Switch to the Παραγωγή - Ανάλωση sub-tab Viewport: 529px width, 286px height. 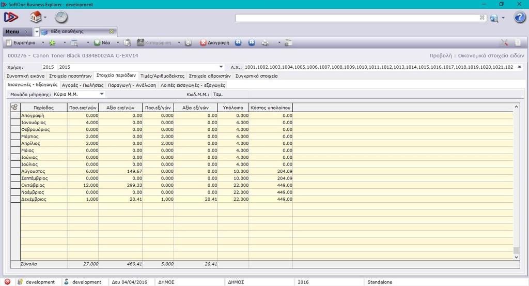pyautogui.click(x=132, y=85)
